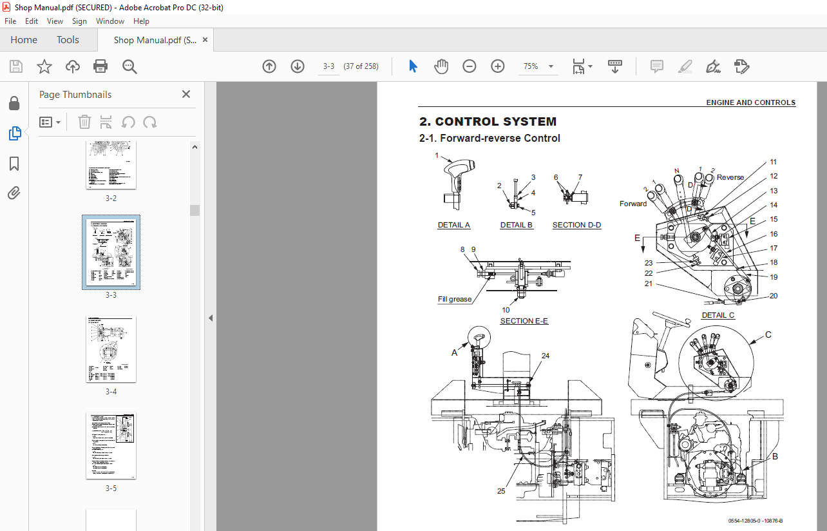The width and height of the screenshot is (827, 531).
Task: Click the 'Fill grease' annotation
Action: point(455,299)
